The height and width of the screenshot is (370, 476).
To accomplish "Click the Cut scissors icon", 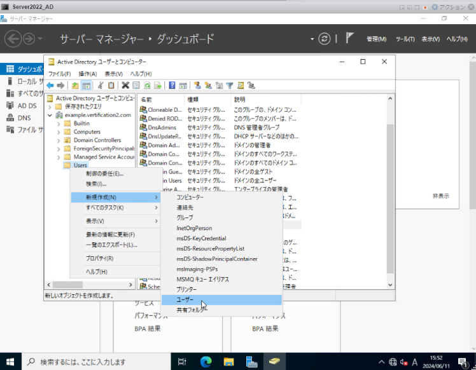I will coord(101,86).
